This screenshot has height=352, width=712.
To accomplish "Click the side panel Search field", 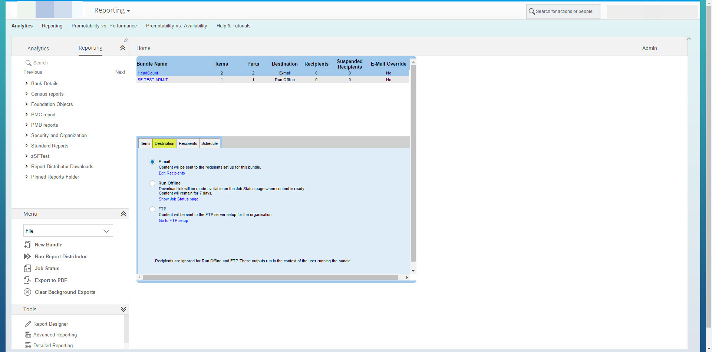I will pos(70,63).
